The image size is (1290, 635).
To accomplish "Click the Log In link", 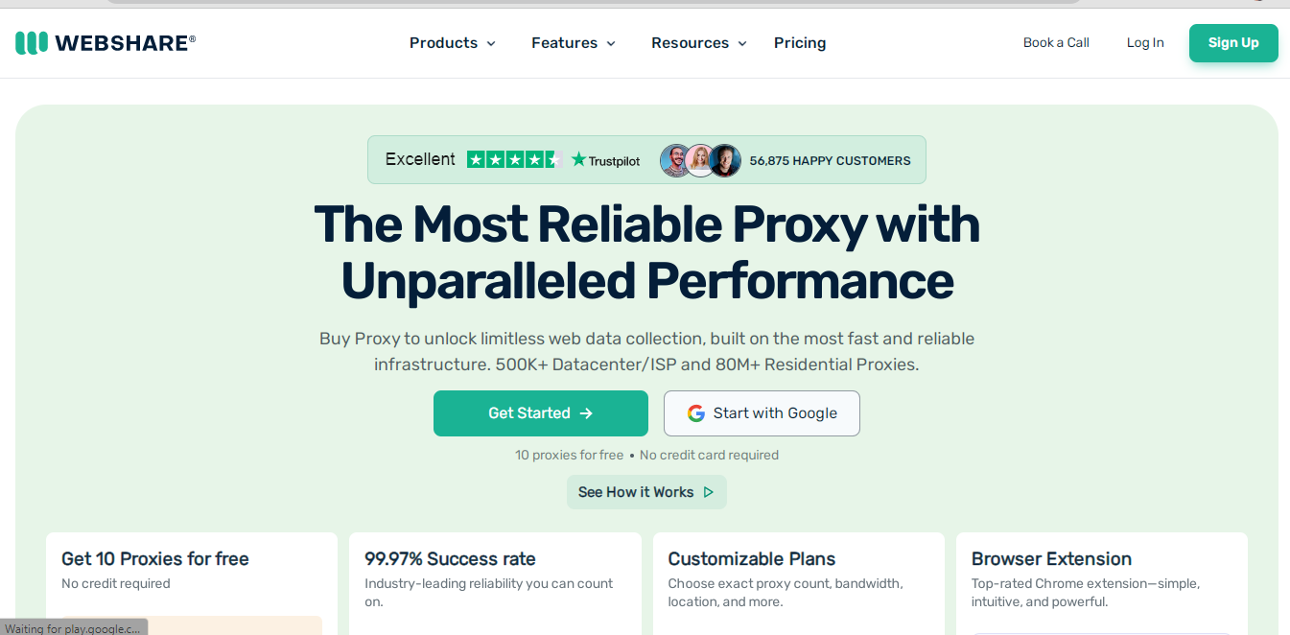I will pyautogui.click(x=1145, y=42).
